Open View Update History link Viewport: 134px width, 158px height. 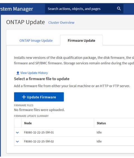pos(34,73)
